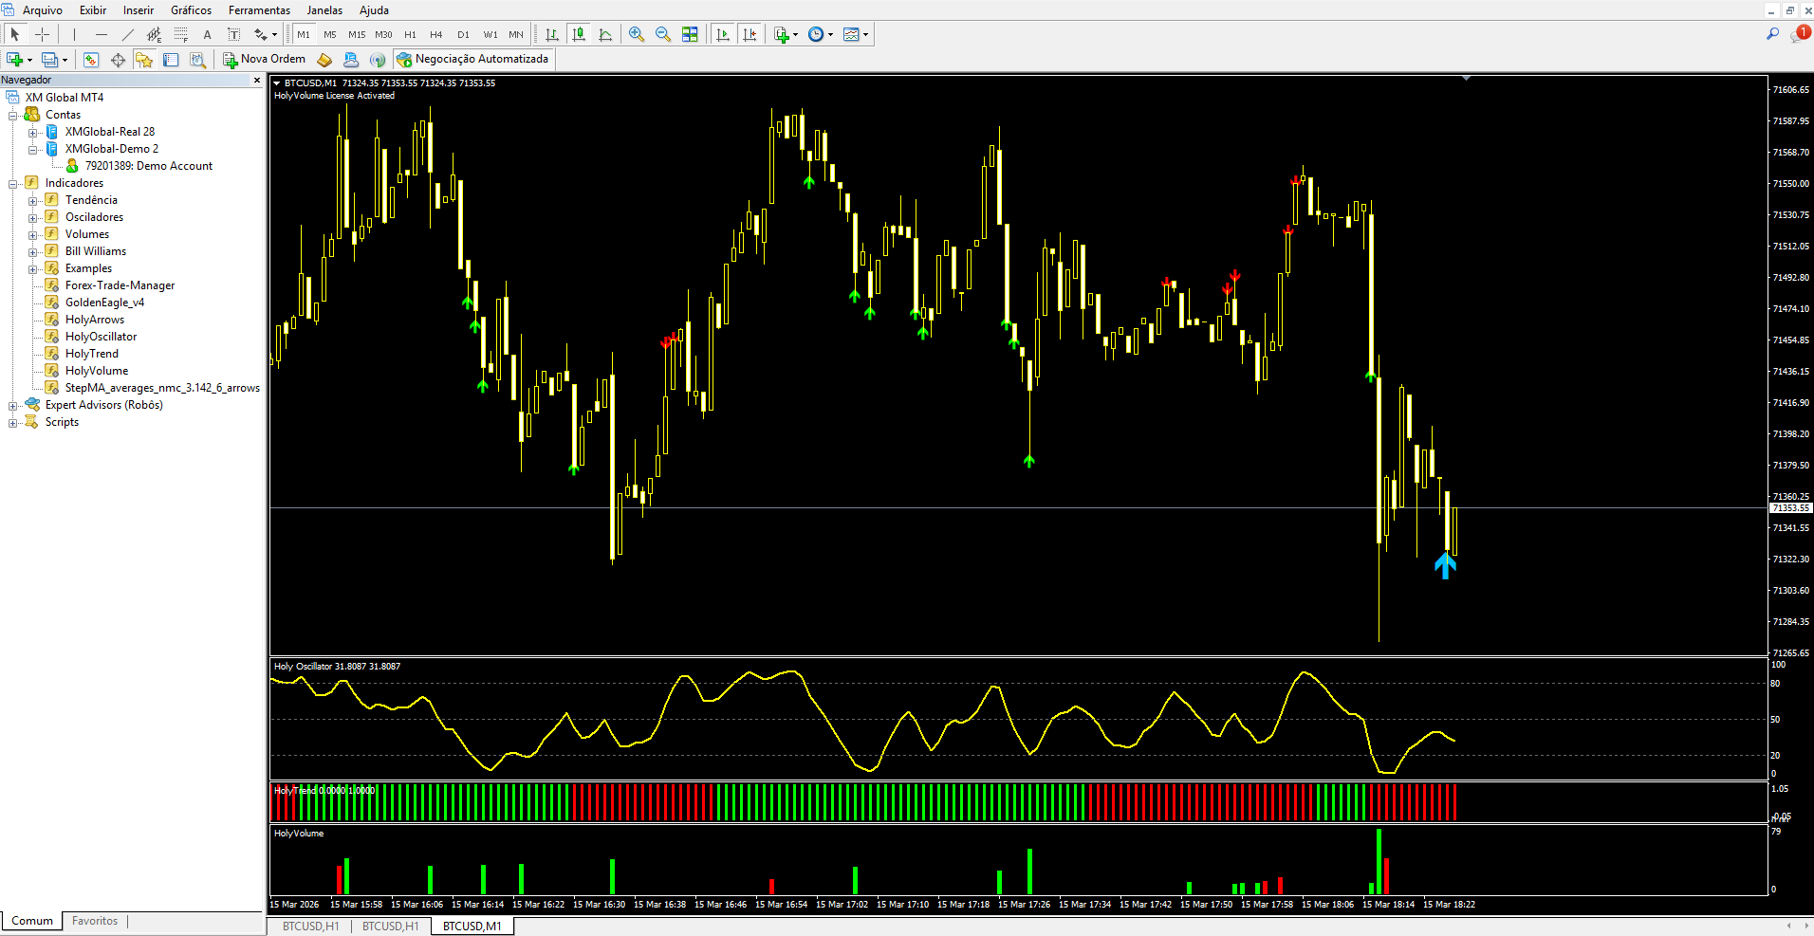Switch chart to candlestick display
This screenshot has height=936, width=1814.
(579, 34)
